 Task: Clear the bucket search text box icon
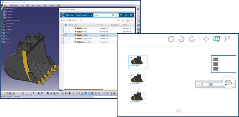(x=113, y=15)
